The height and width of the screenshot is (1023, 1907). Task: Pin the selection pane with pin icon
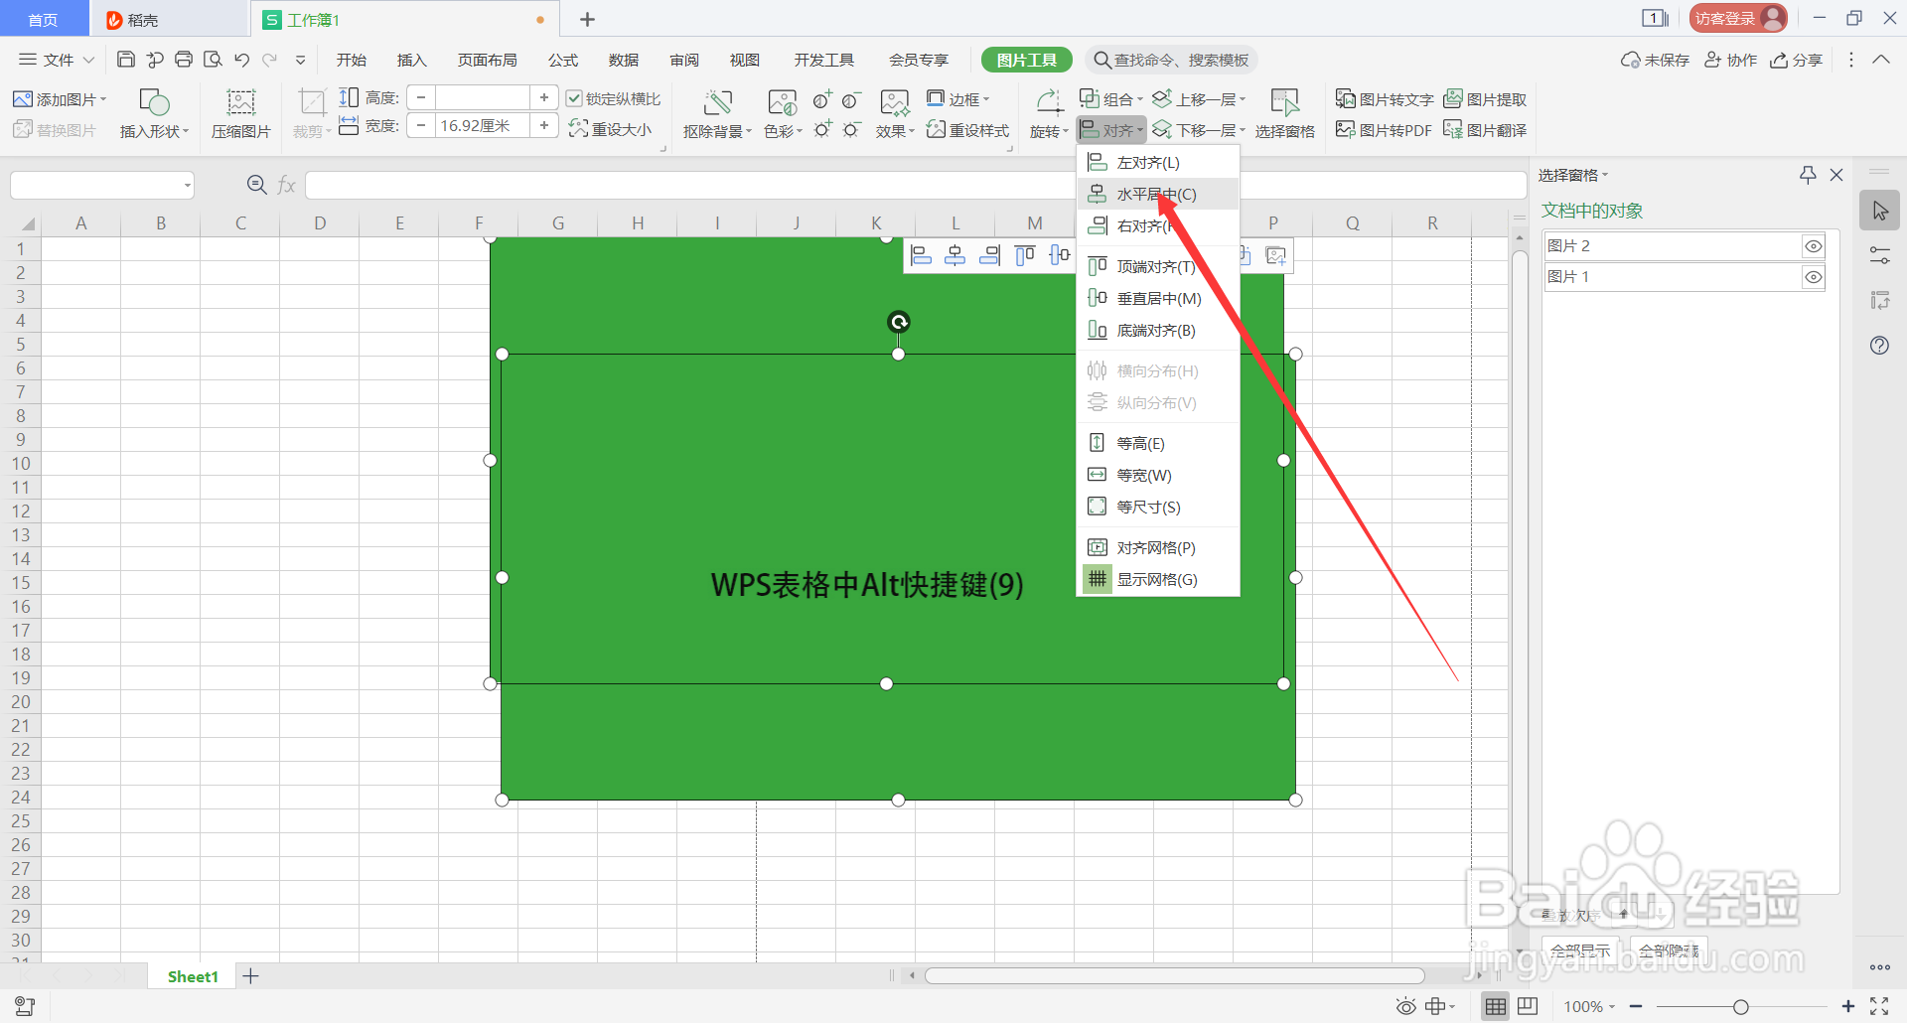coord(1808,175)
